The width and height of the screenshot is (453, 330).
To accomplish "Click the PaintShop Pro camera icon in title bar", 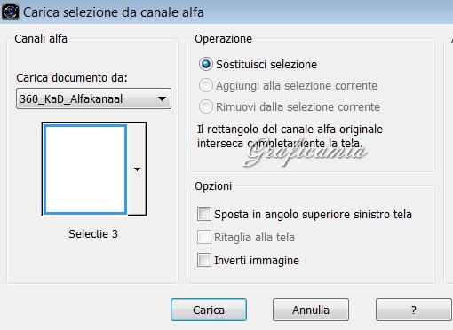I will click(x=11, y=12).
